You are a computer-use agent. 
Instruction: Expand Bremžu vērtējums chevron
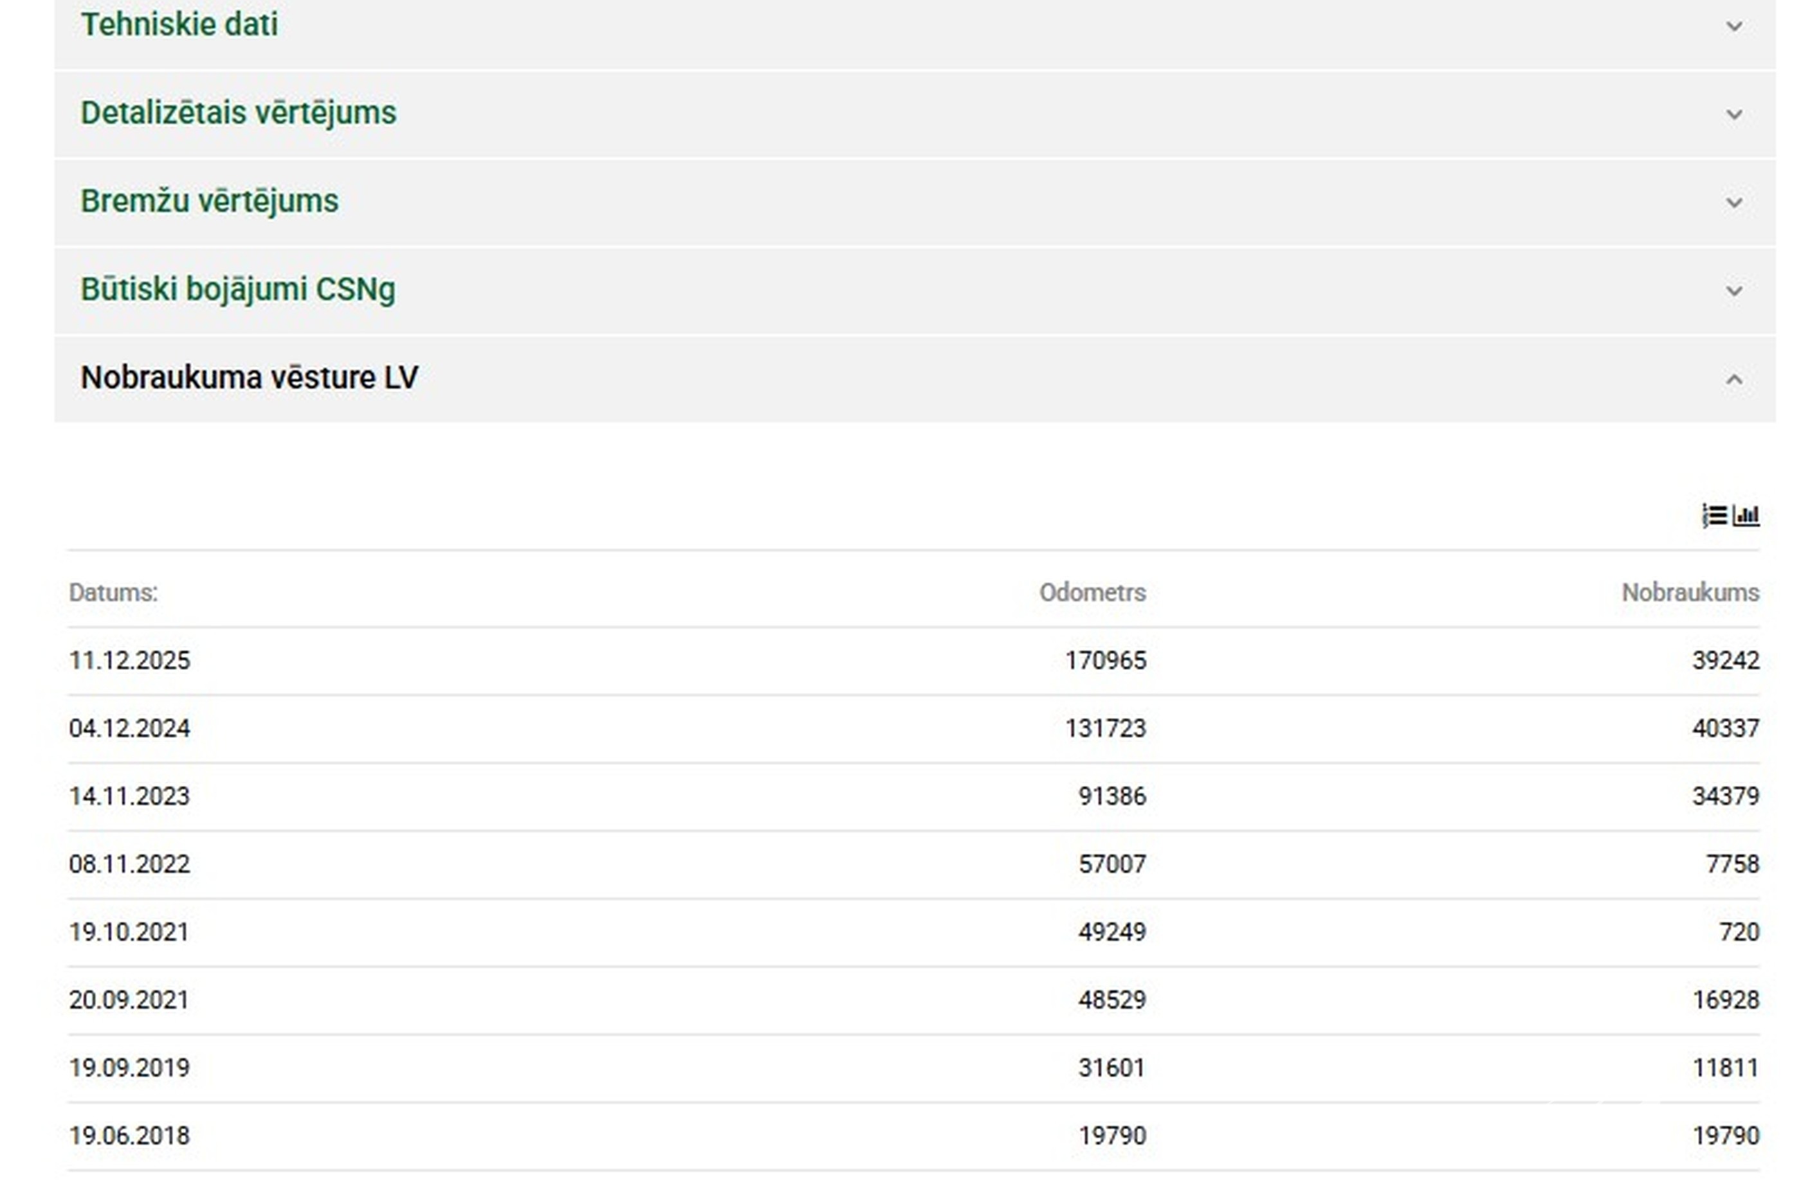(1734, 203)
